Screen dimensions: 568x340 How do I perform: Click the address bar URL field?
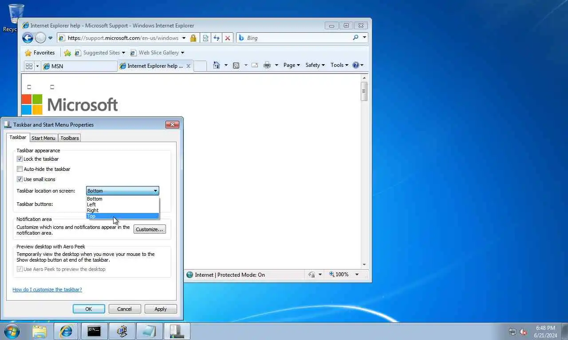coord(123,38)
